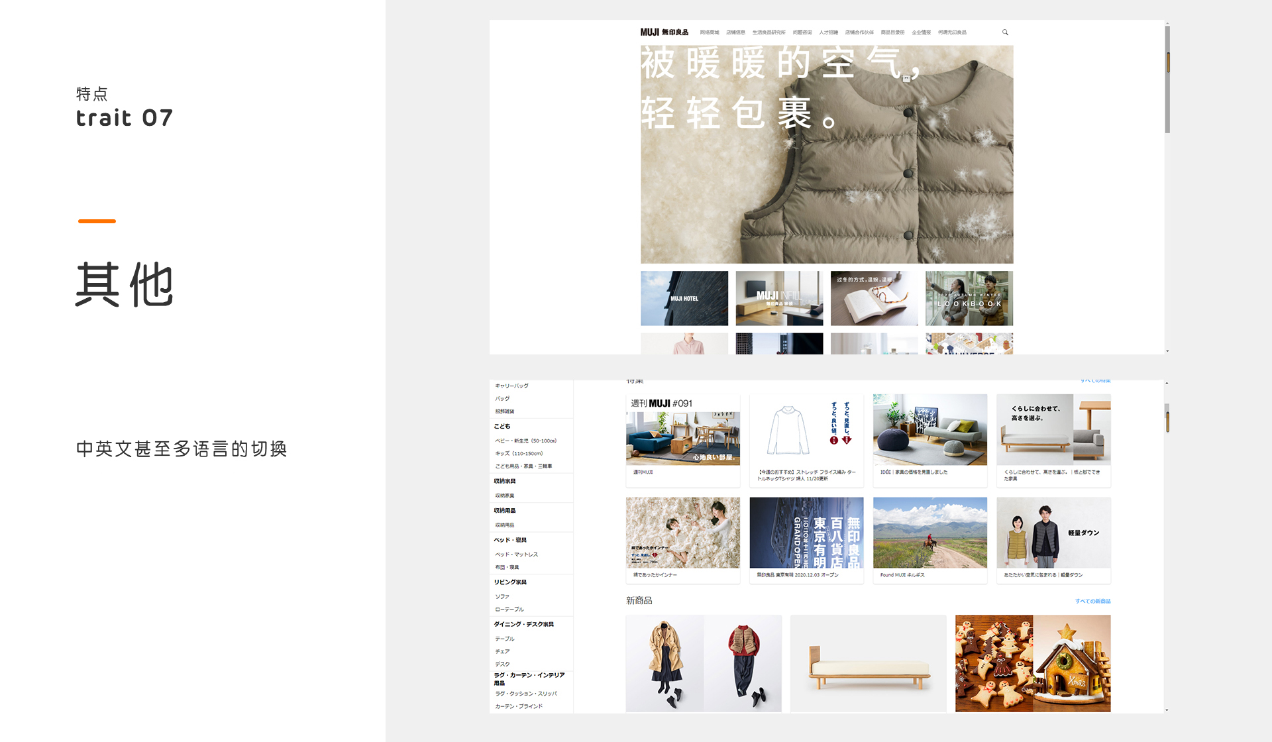Click the bottom page scrollbar up arrow
1272x742 pixels.
click(x=1167, y=383)
